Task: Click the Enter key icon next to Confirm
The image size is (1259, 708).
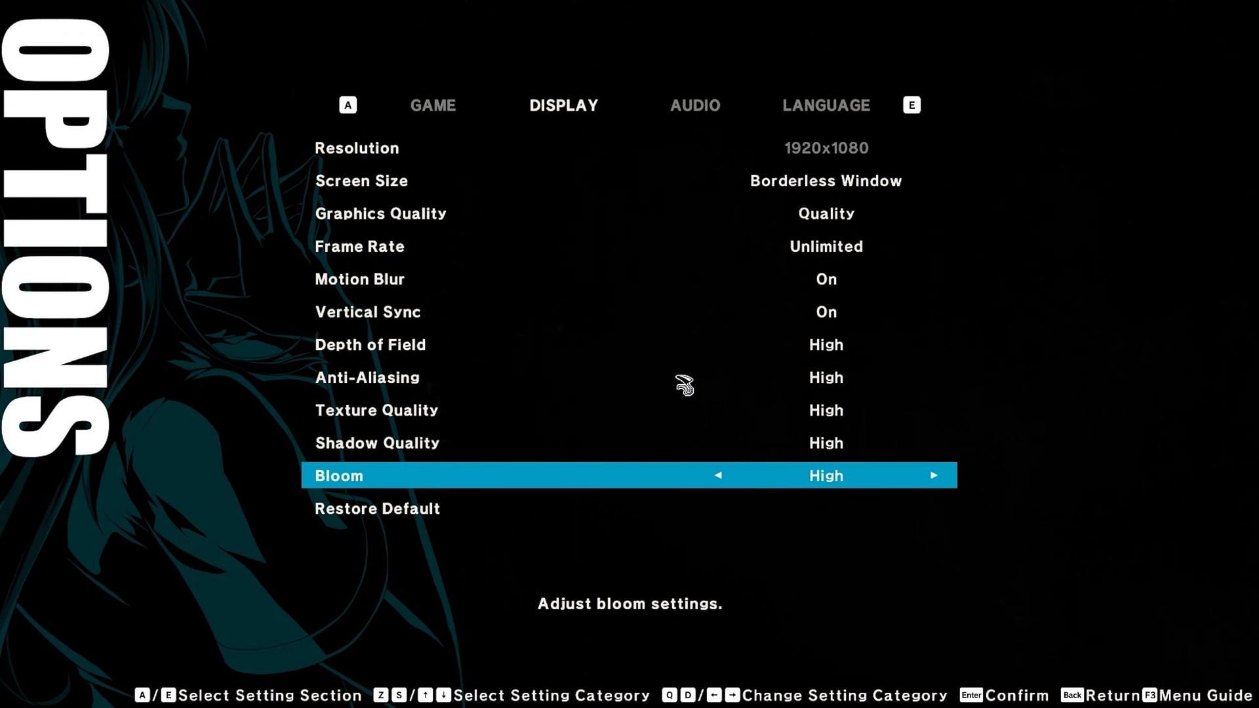Action: (x=971, y=695)
